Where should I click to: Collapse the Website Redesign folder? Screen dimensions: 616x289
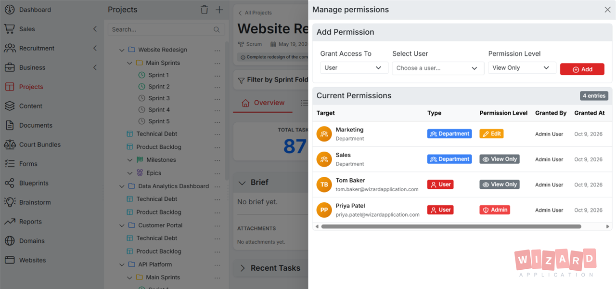click(x=122, y=50)
